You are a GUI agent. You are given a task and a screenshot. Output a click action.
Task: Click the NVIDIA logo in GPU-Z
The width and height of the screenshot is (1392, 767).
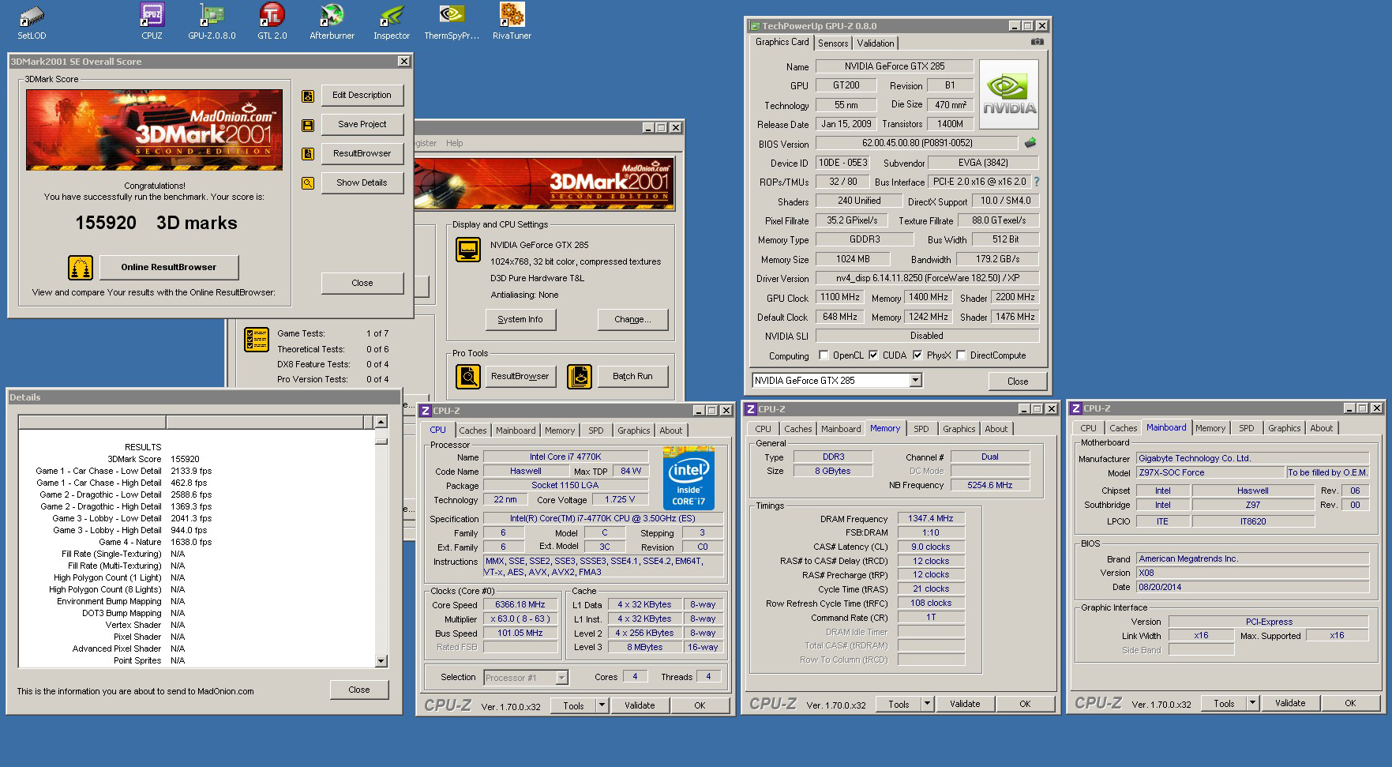(1009, 95)
